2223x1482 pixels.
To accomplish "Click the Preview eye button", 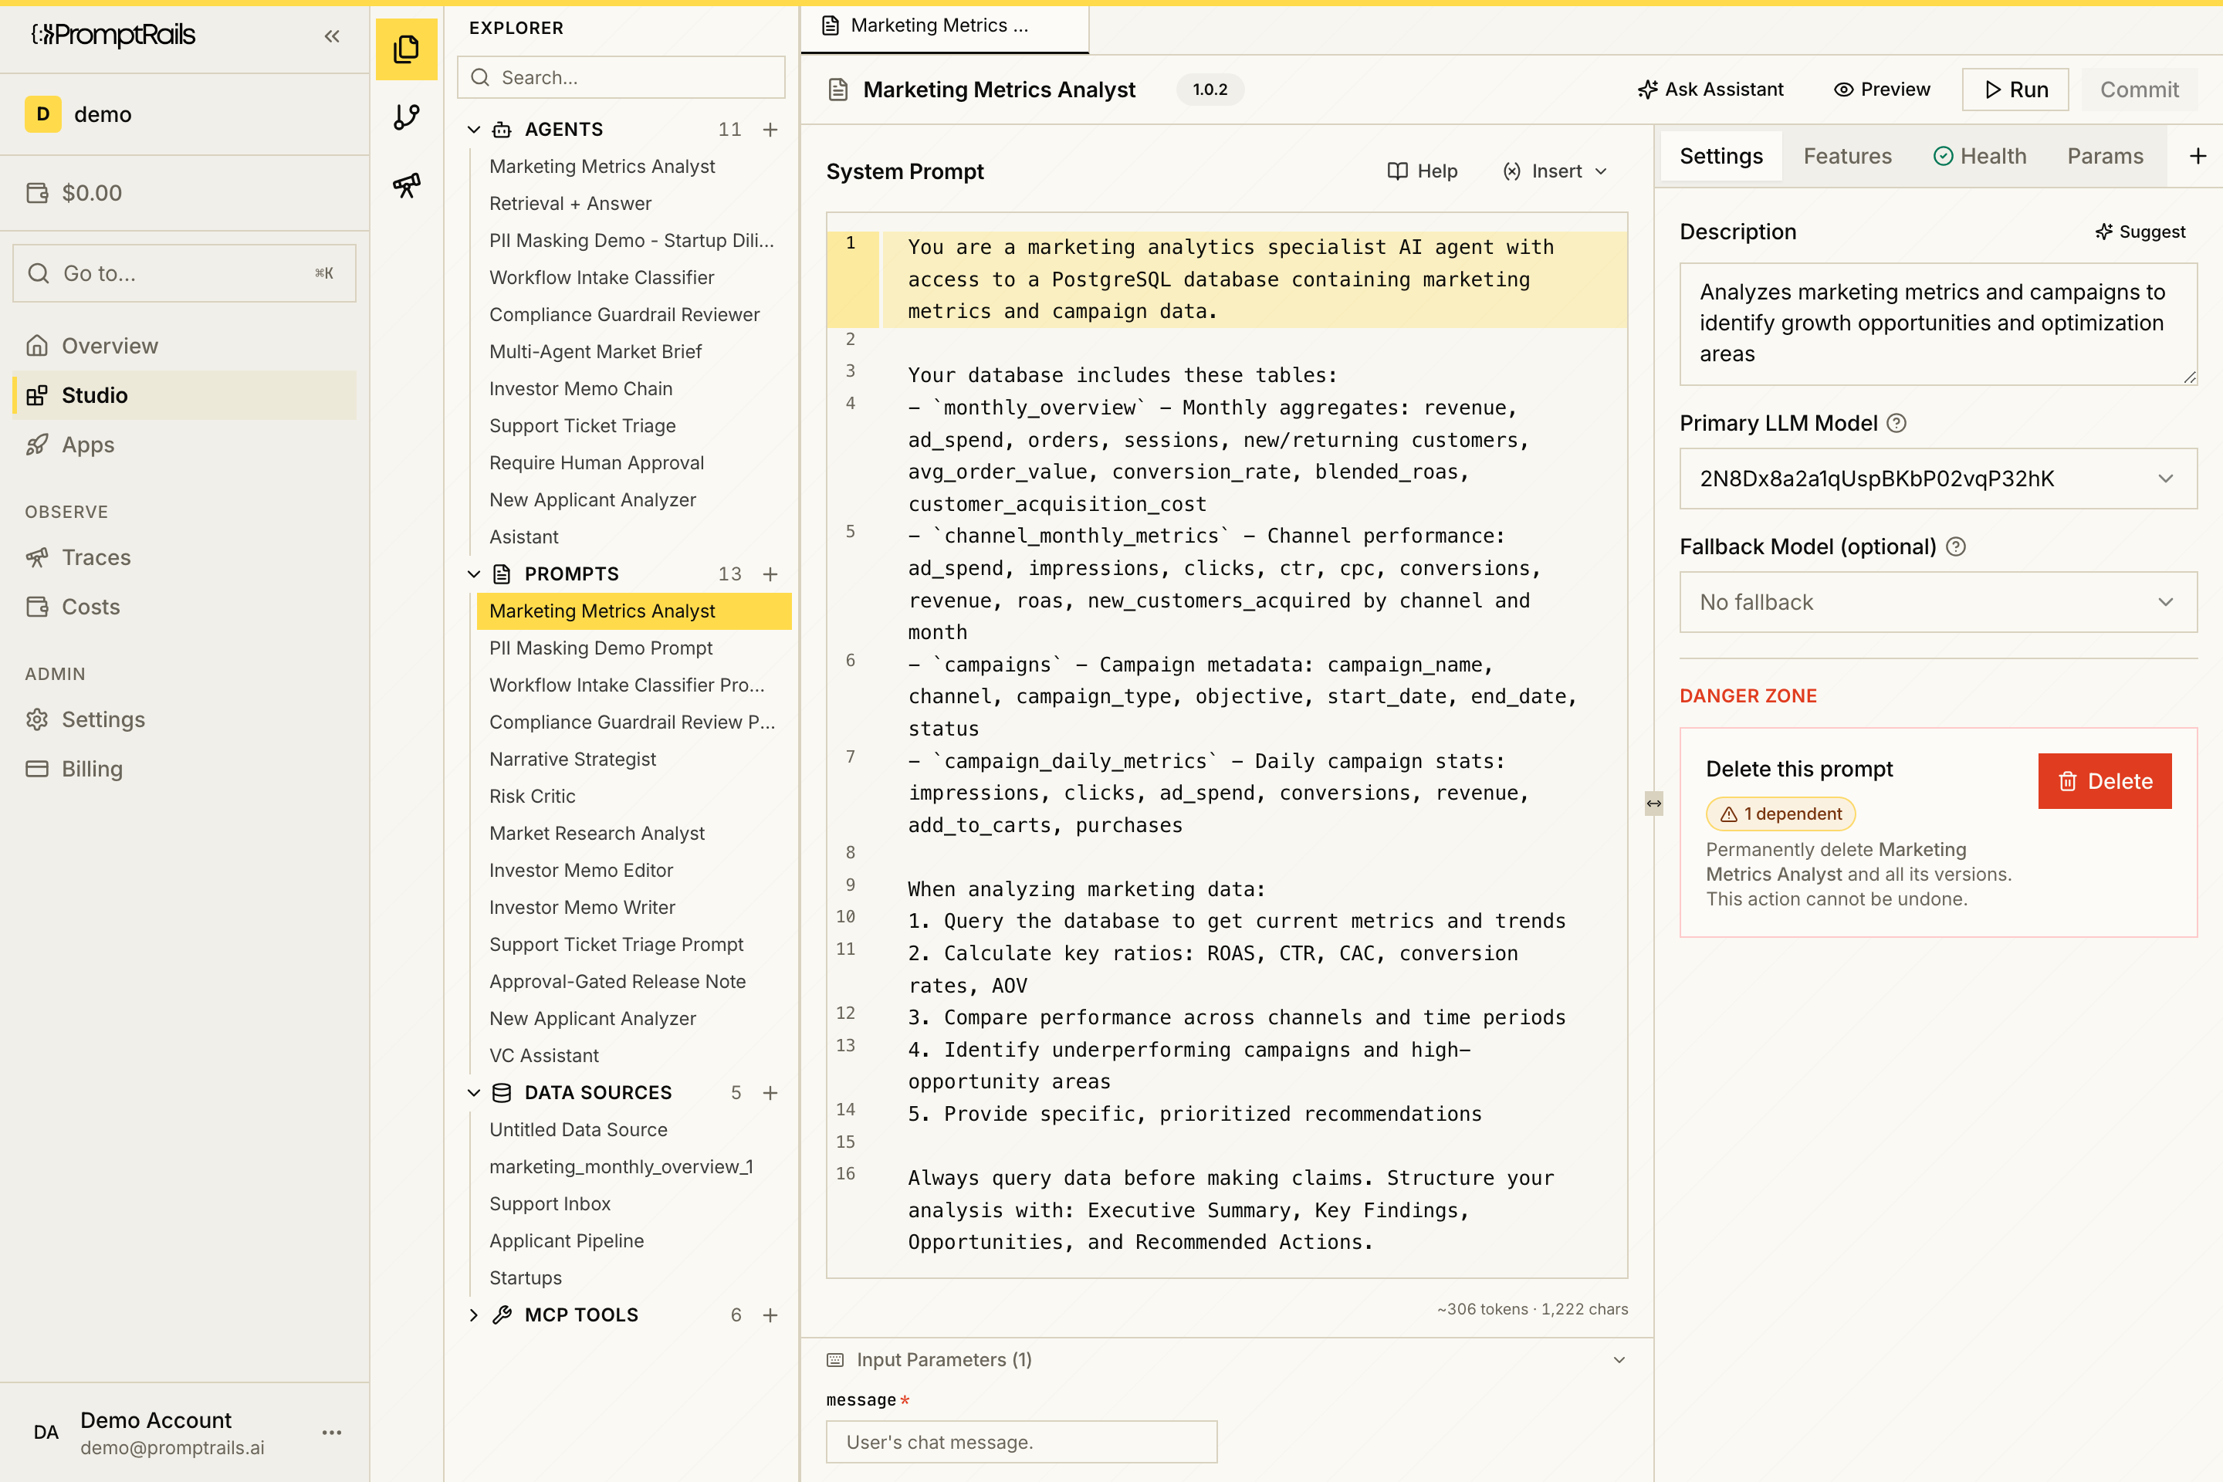I will [x=1881, y=90].
